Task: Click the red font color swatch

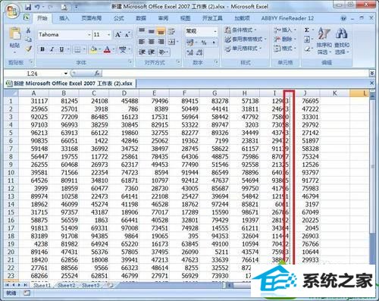Action: point(107,49)
